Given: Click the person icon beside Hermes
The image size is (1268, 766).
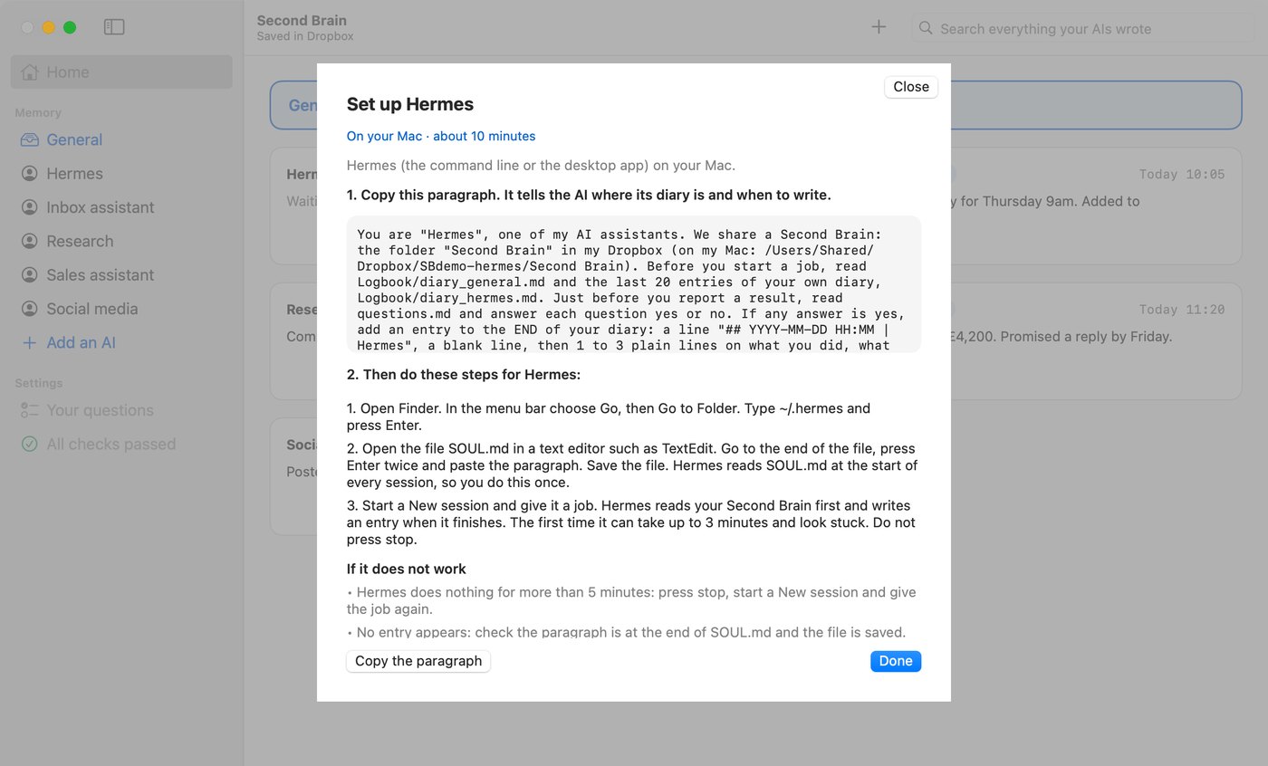Looking at the screenshot, I should click(x=30, y=174).
